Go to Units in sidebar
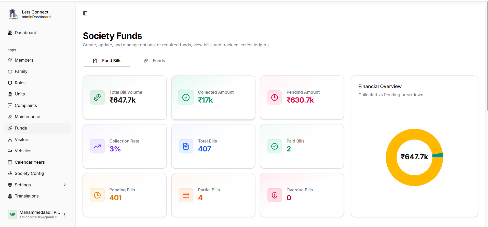Viewport: 488px width, 227px height. coord(37,94)
